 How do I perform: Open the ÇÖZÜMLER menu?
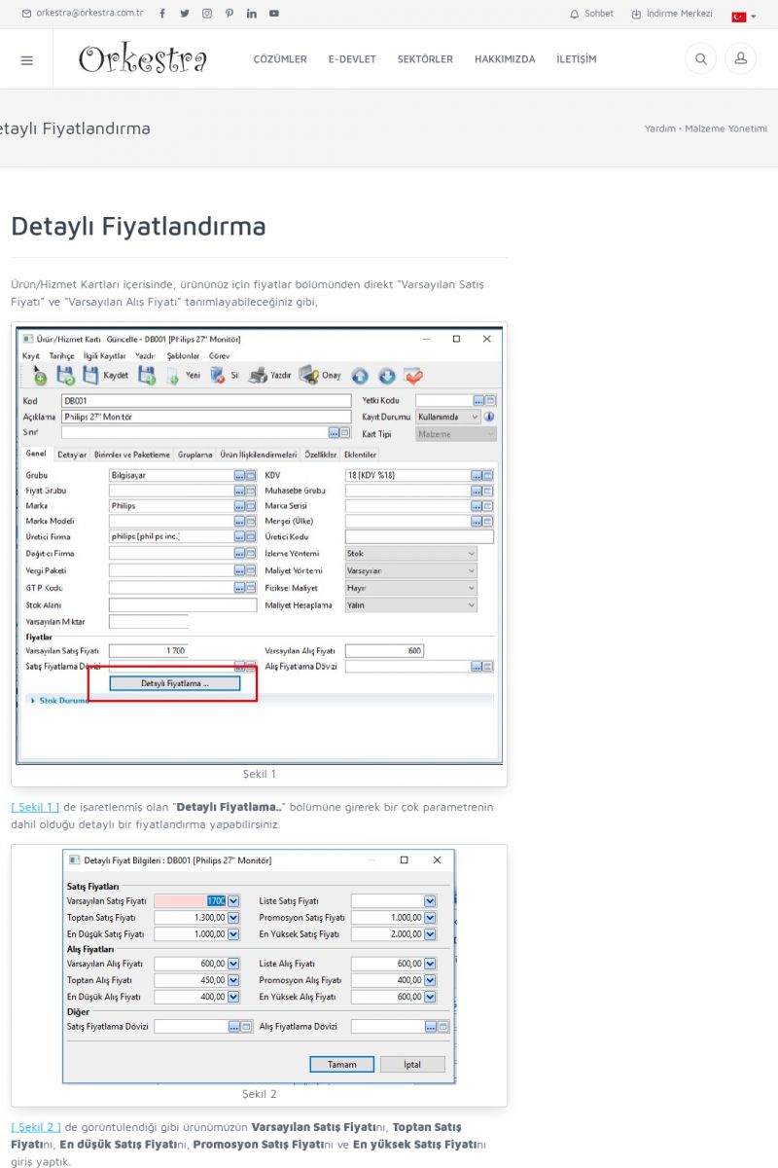pyautogui.click(x=280, y=59)
